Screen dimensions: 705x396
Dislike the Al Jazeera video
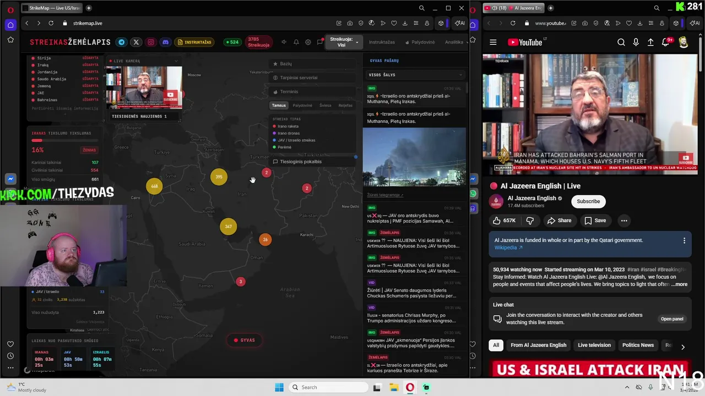click(x=530, y=221)
